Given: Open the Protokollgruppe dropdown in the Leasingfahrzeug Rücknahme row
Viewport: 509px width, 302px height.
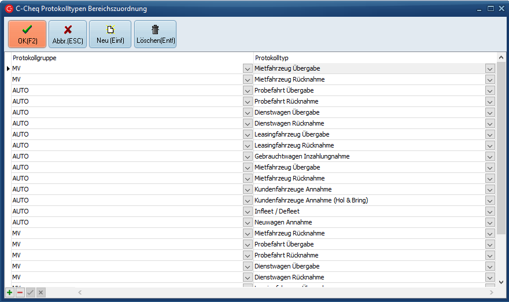Looking at the screenshot, I should (248, 146).
